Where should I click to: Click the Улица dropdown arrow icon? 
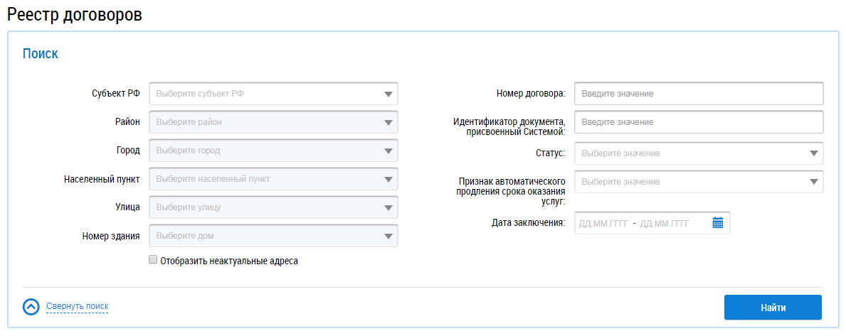(388, 208)
